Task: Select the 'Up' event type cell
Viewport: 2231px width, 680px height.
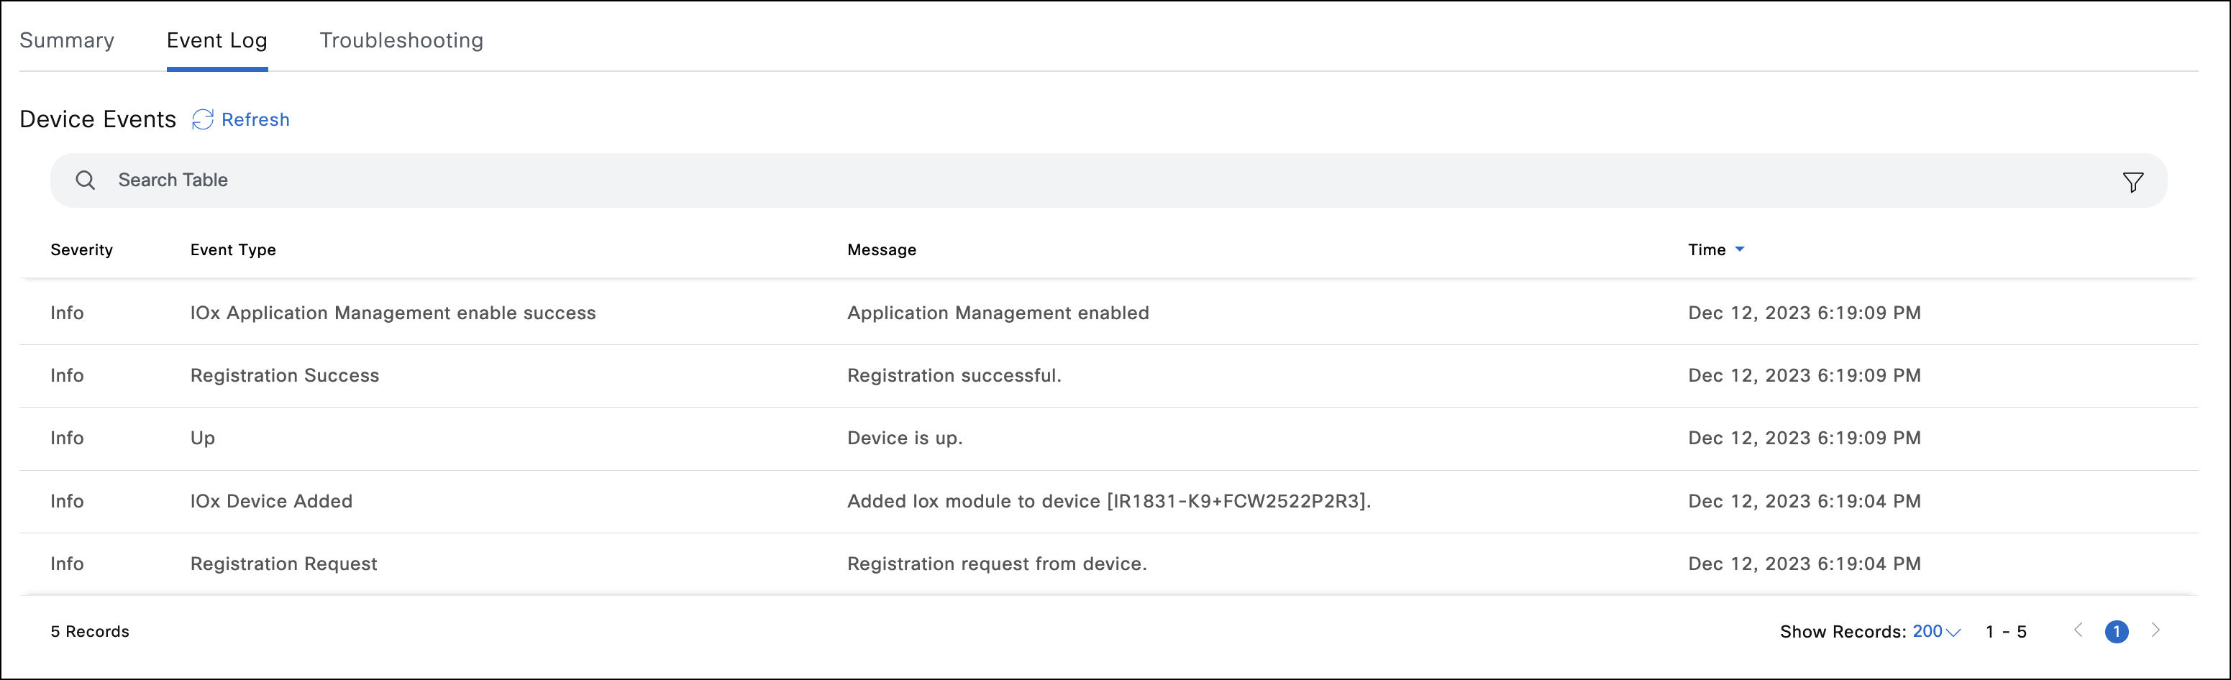Action: click(x=203, y=438)
